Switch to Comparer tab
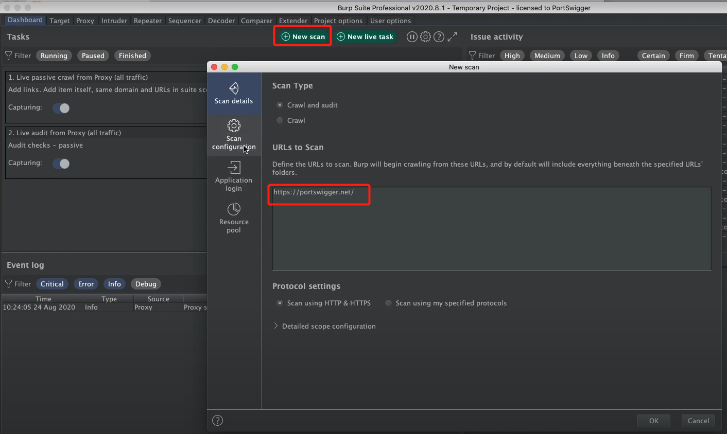The image size is (727, 434). tap(256, 21)
